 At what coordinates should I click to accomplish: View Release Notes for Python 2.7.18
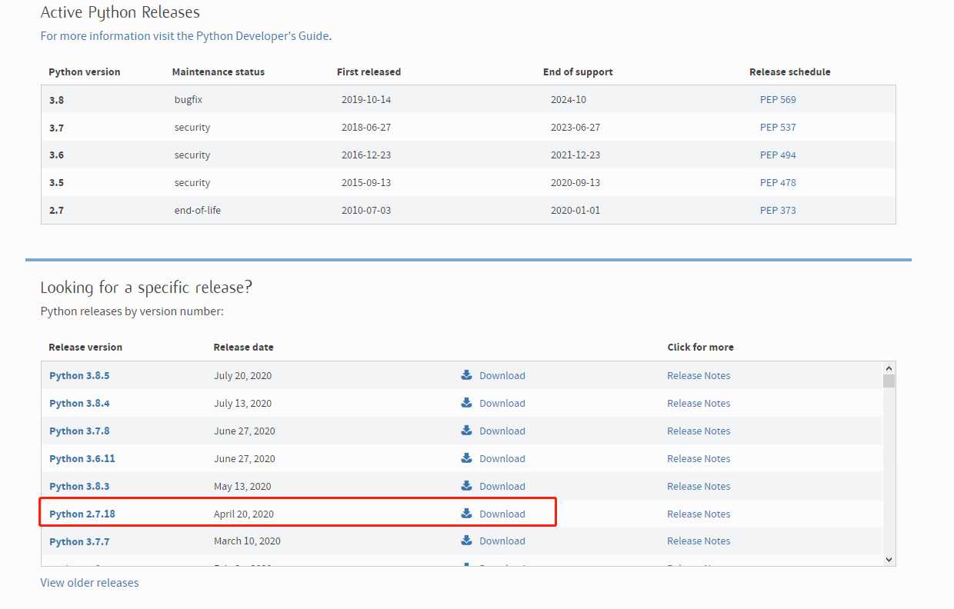tap(699, 514)
